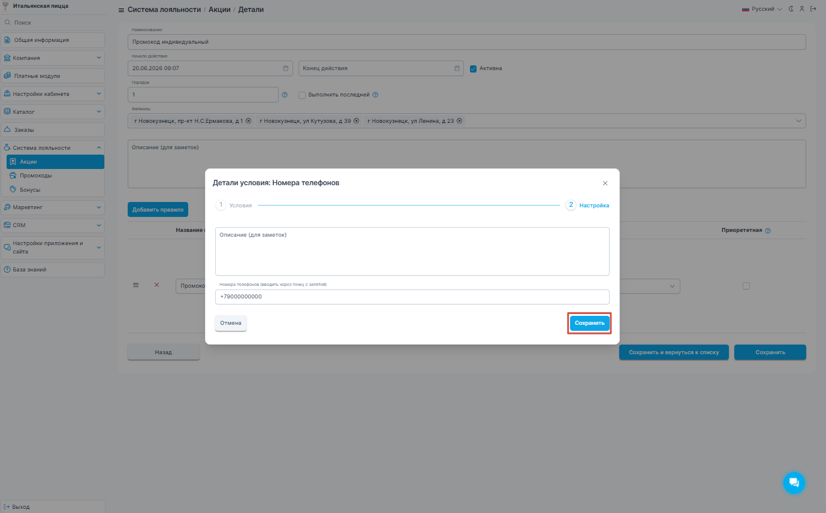Expand the Маркетинг section
Viewport: 826px width, 513px height.
tap(53, 207)
